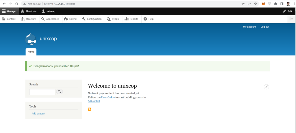Reload the page with refresh icon

pyautogui.click(x=17, y=4)
